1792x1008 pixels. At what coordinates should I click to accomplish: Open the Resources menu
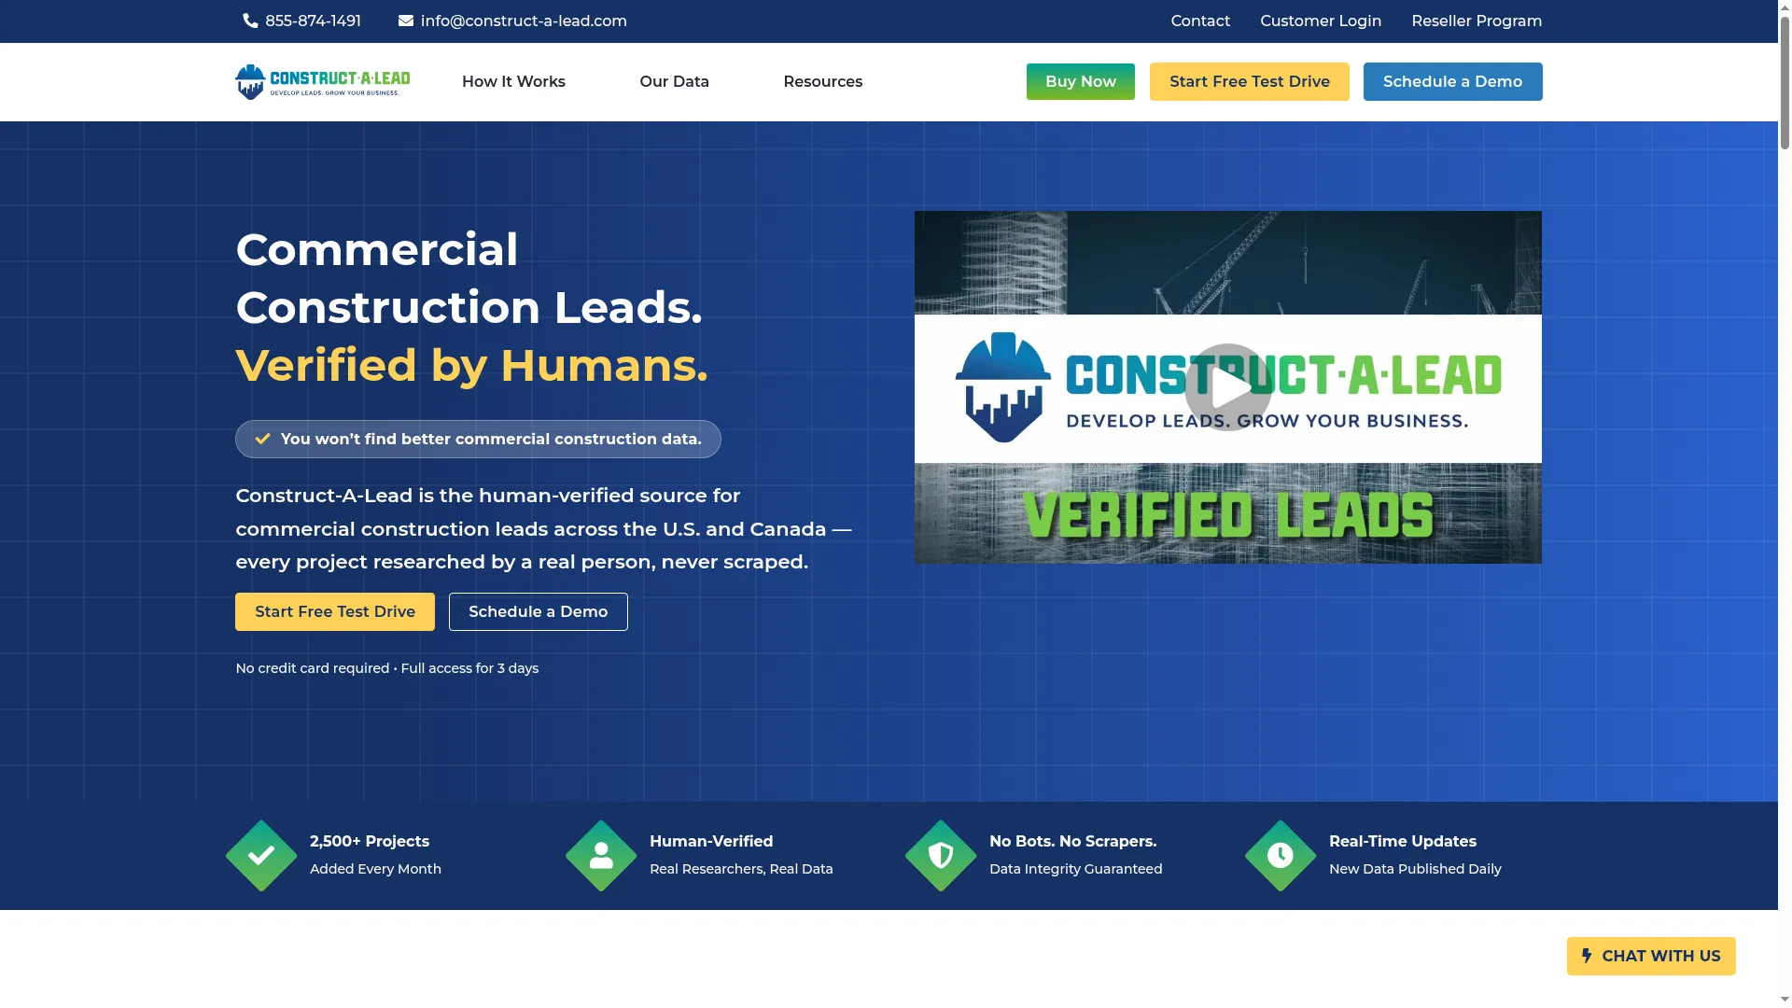pos(822,82)
